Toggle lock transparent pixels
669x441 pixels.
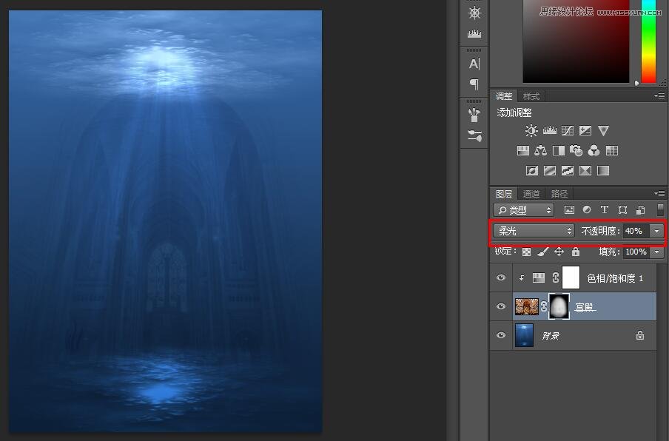click(x=526, y=252)
